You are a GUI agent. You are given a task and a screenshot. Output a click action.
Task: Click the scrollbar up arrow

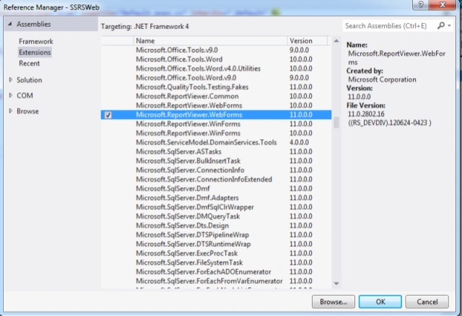pyautogui.click(x=336, y=41)
